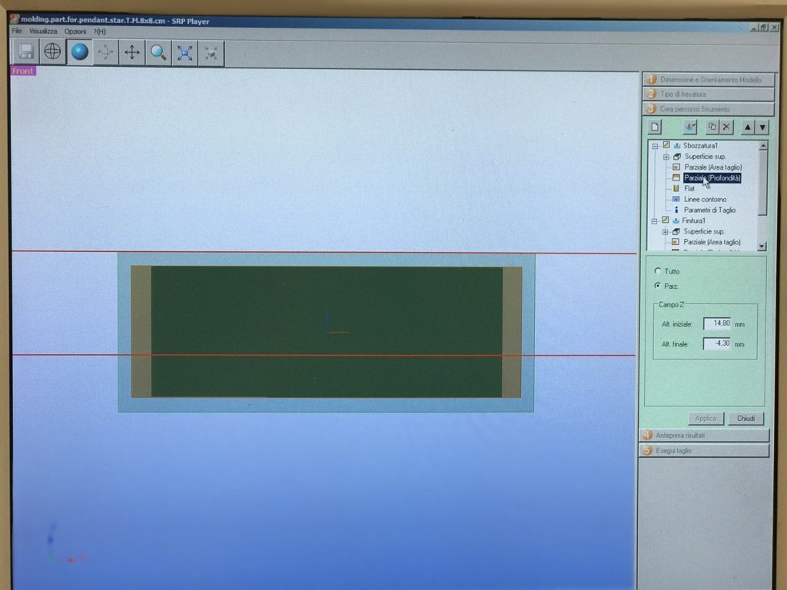Select the magnifying glass zoom tool
Screen dimensions: 787x590
click(158, 53)
